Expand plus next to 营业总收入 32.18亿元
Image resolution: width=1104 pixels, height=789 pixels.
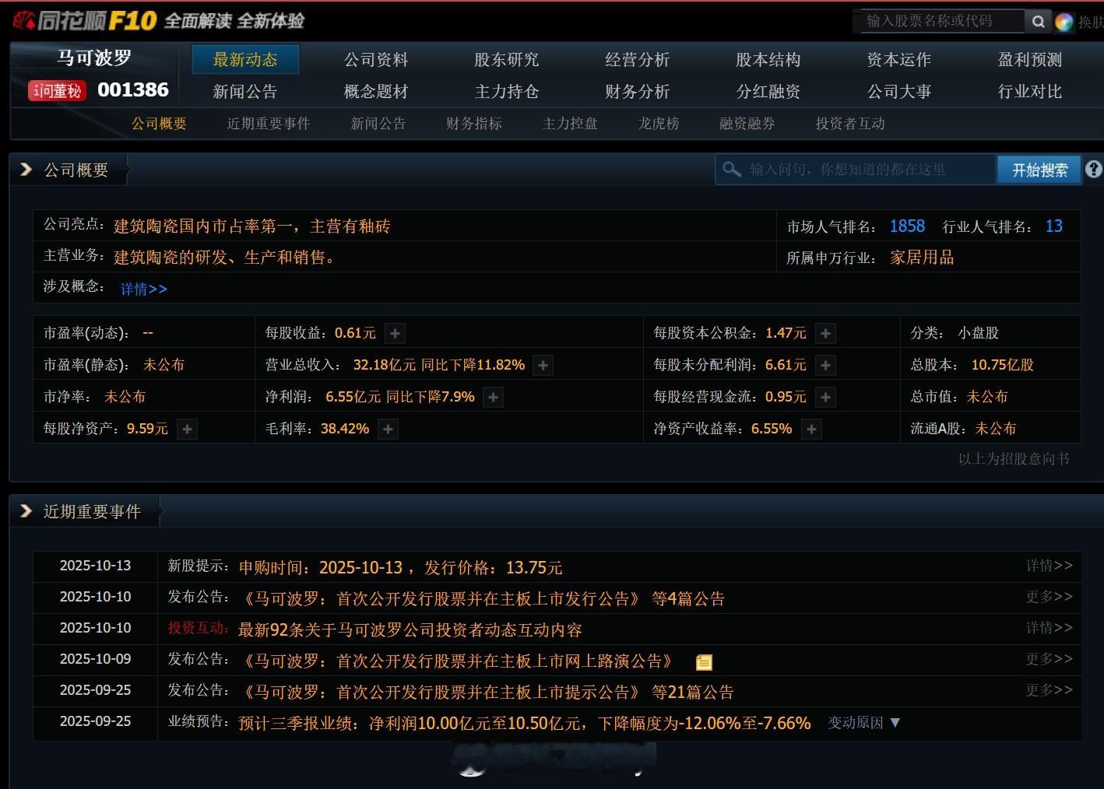[543, 366]
